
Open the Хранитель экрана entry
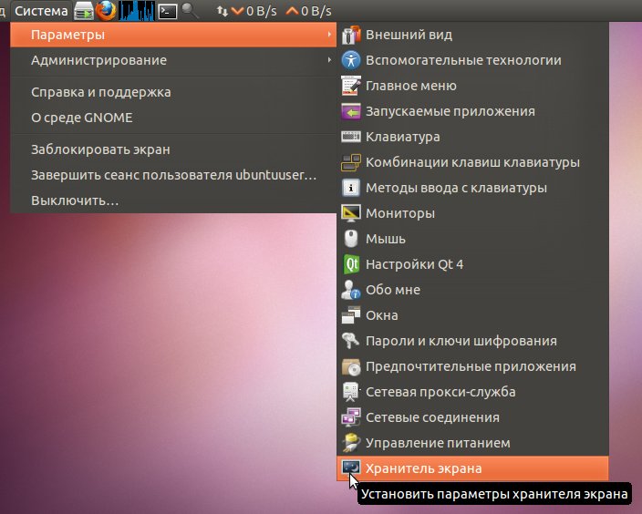[x=473, y=468]
